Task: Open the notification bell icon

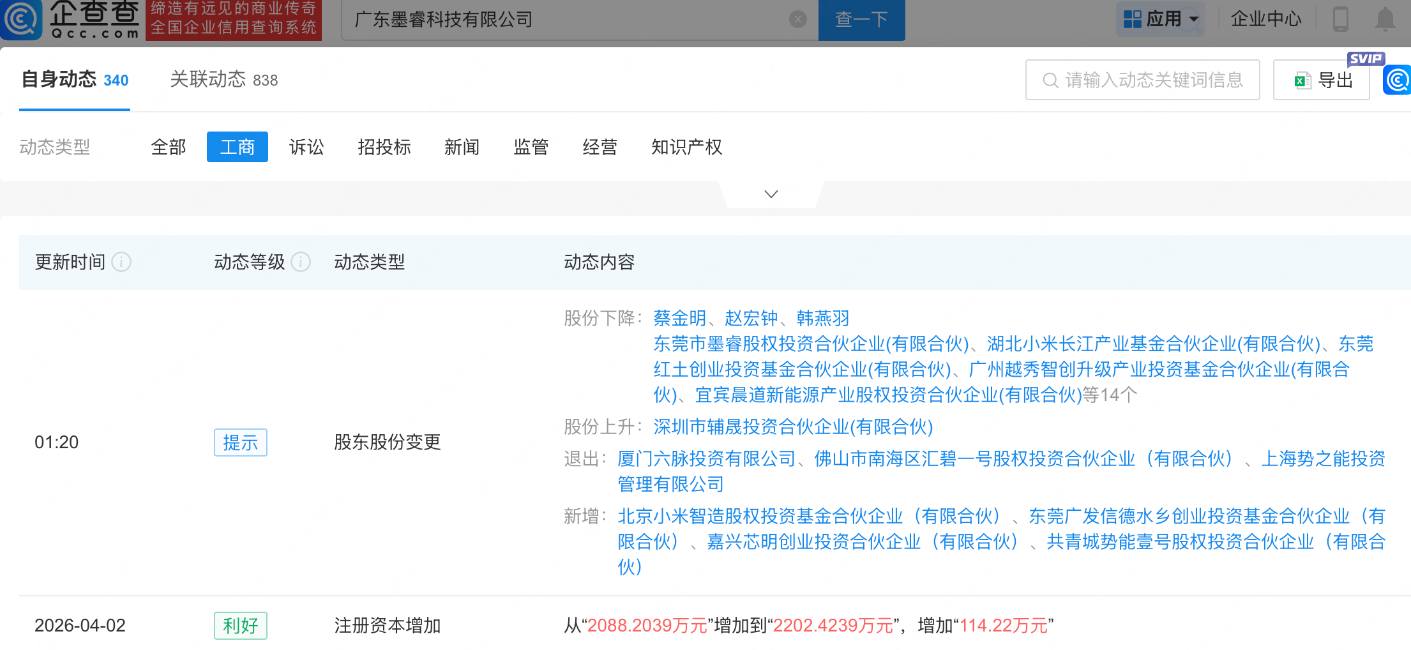Action: click(1384, 20)
